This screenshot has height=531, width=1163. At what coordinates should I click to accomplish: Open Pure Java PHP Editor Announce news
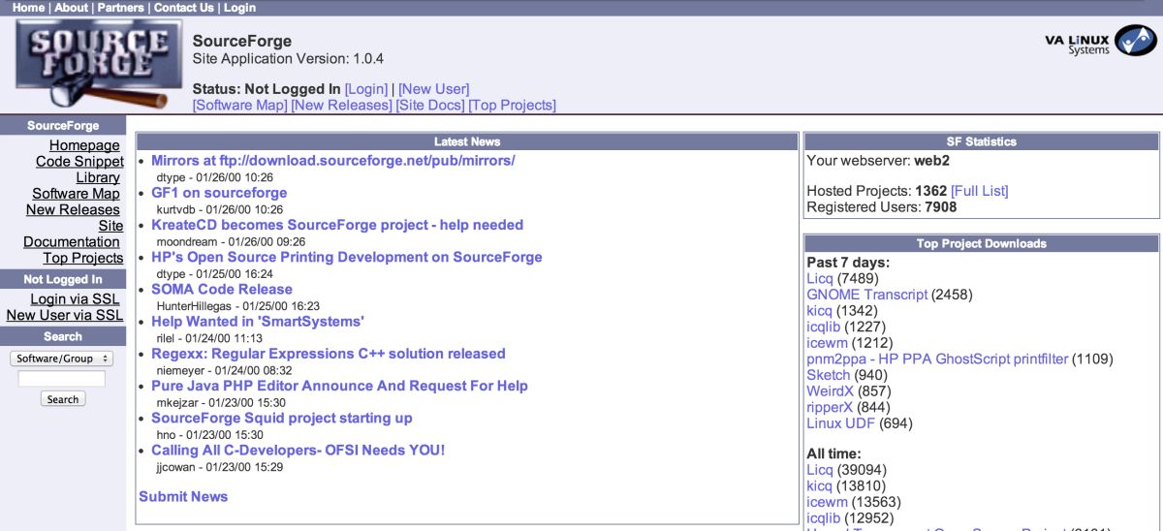(340, 386)
